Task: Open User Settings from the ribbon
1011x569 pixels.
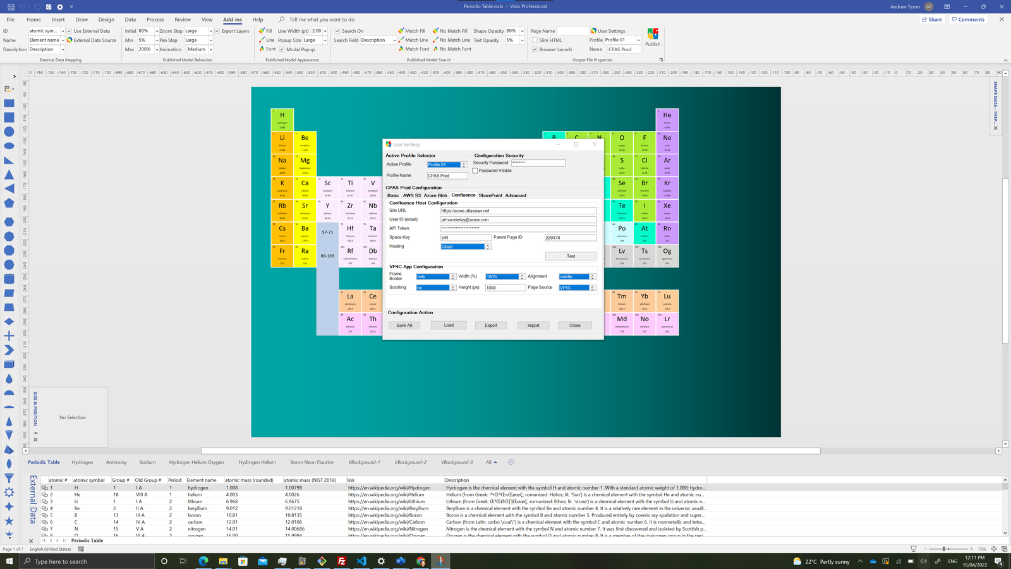Action: click(608, 30)
